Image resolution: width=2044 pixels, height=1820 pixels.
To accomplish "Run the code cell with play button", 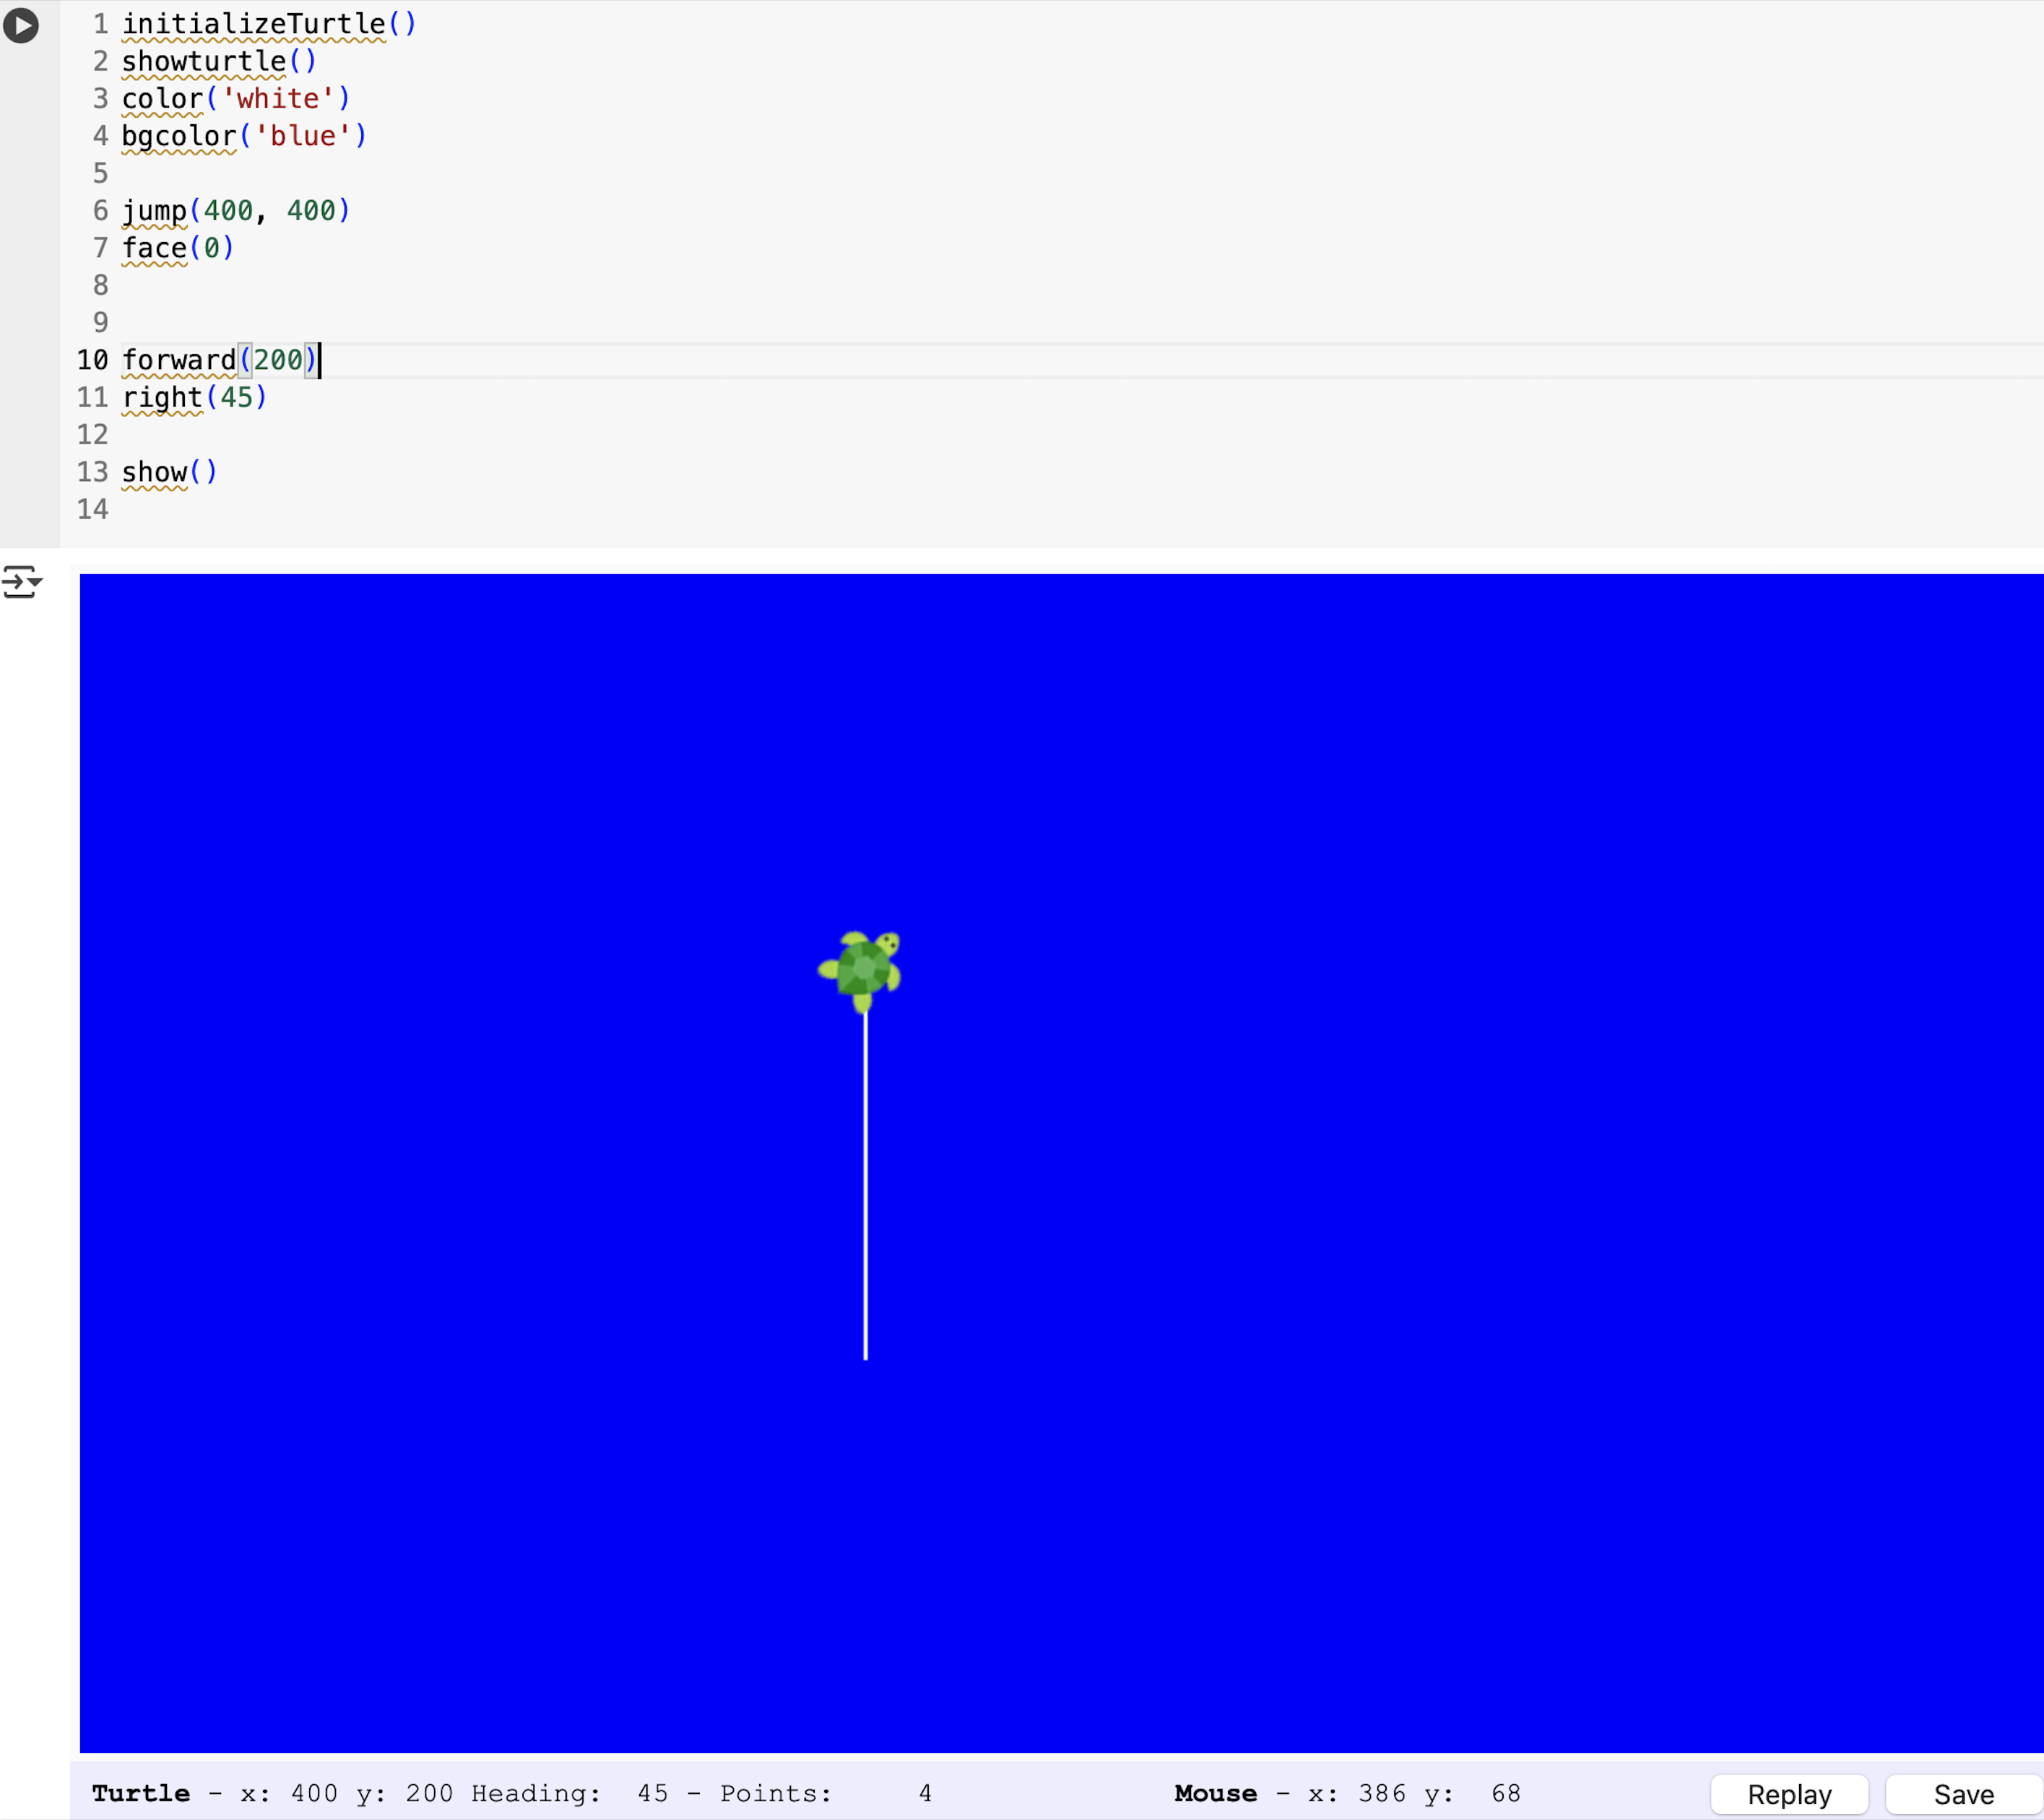I will click(x=21, y=25).
